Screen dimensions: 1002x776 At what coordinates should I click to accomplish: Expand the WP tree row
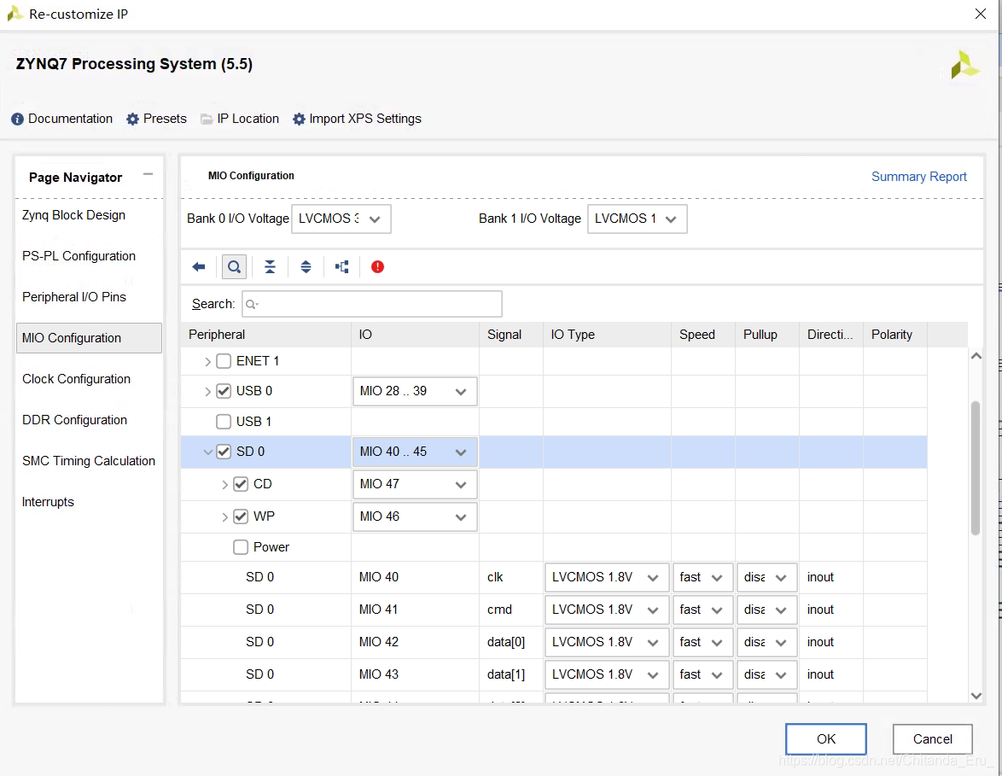pyautogui.click(x=224, y=517)
